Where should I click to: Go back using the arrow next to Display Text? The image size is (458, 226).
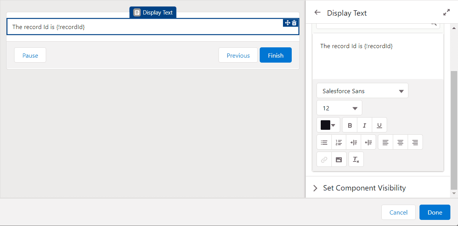pos(317,13)
